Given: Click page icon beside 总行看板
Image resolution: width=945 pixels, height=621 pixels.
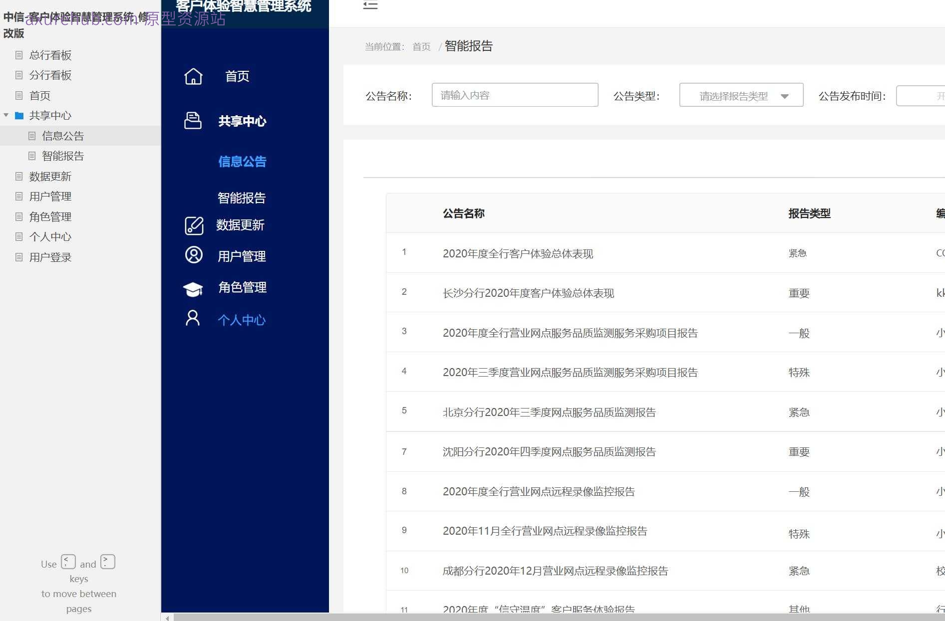Looking at the screenshot, I should point(19,55).
